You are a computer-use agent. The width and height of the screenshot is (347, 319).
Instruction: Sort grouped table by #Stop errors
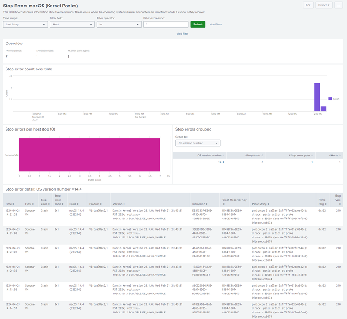tap(254, 156)
